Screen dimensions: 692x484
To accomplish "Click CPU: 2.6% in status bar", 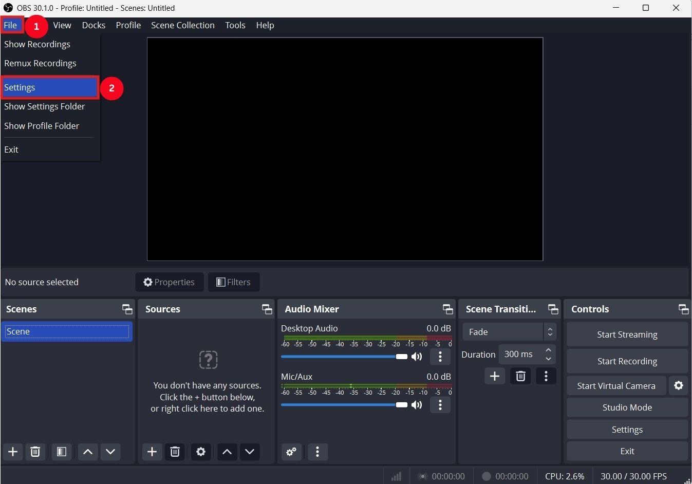I will (x=565, y=476).
